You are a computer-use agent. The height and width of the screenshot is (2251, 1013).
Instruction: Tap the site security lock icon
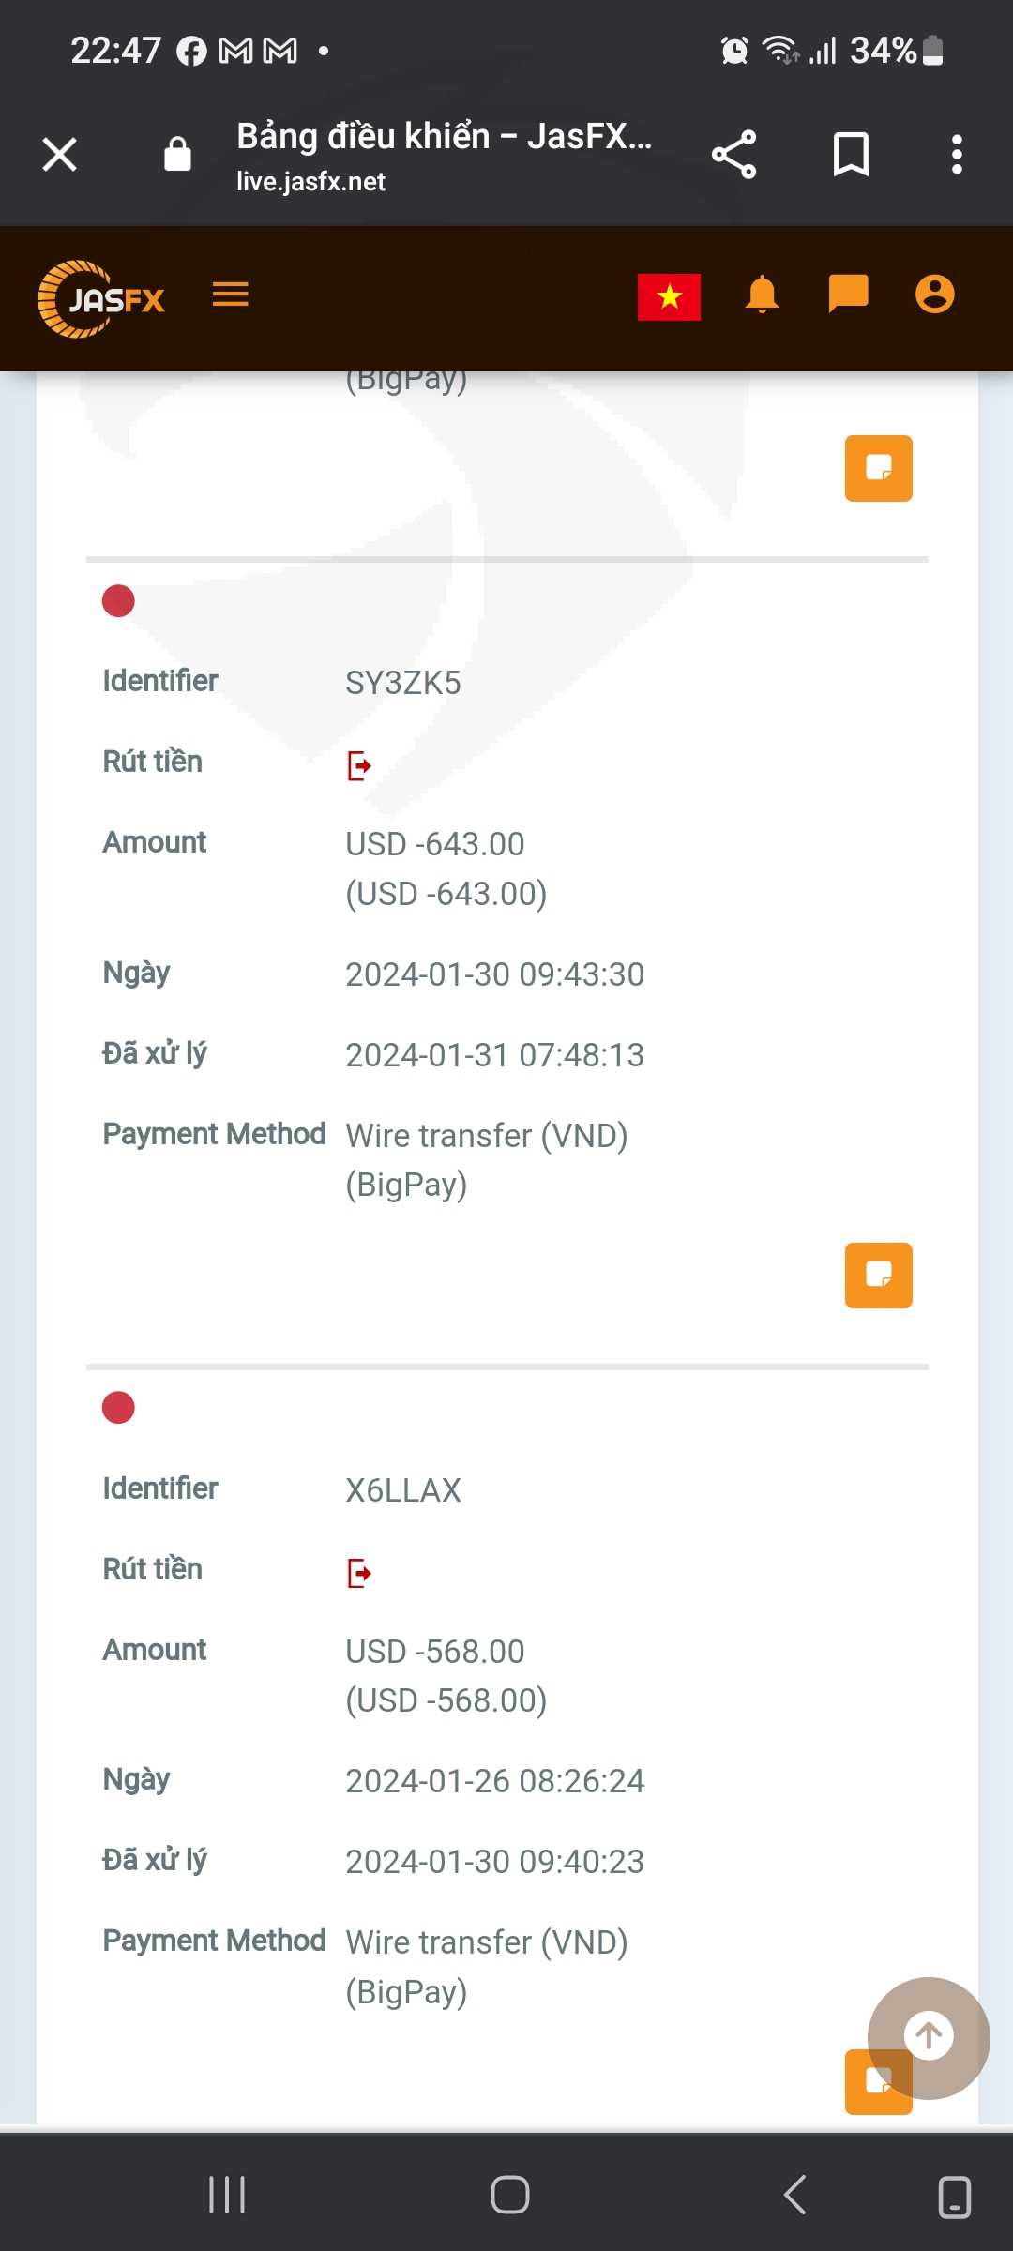(x=177, y=154)
